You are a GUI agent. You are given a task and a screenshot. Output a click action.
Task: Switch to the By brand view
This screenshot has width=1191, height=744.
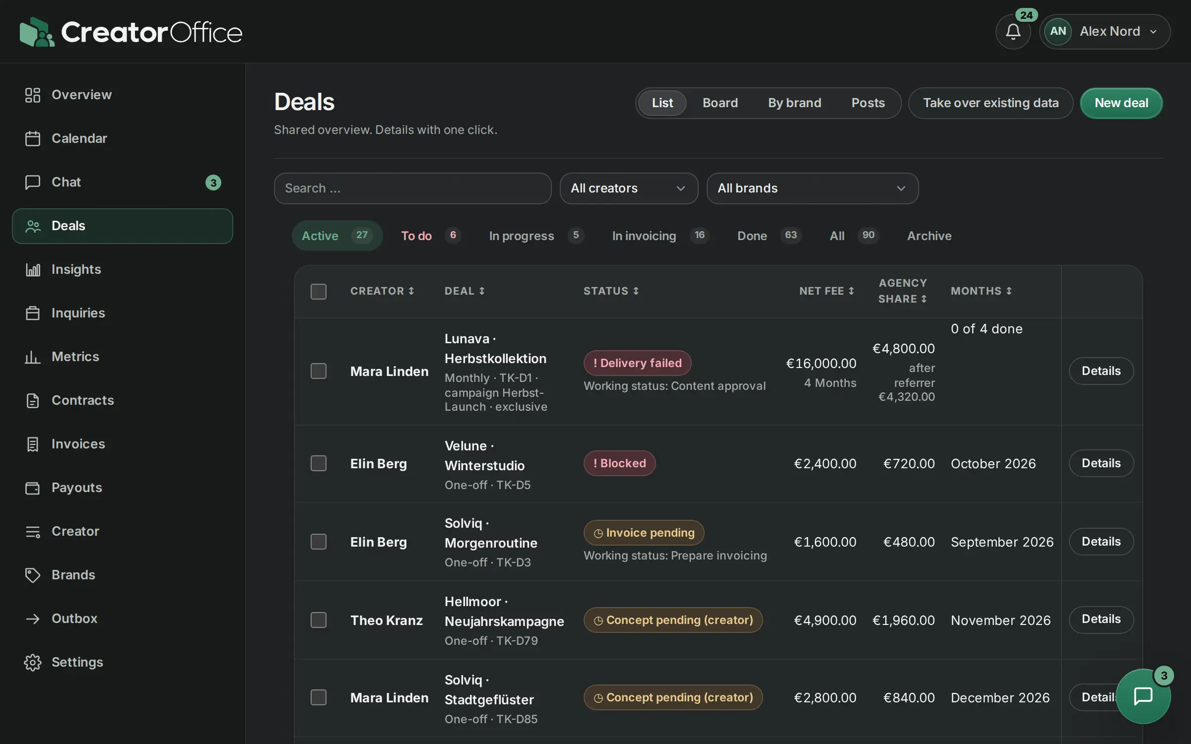(794, 103)
